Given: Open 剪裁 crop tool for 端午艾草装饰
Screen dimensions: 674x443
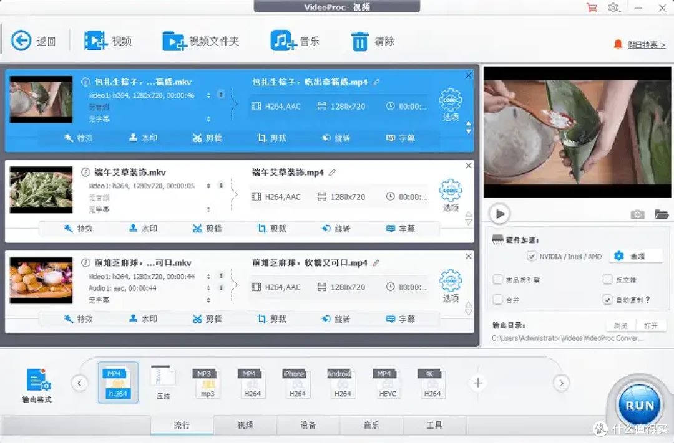Looking at the screenshot, I should pos(271,229).
